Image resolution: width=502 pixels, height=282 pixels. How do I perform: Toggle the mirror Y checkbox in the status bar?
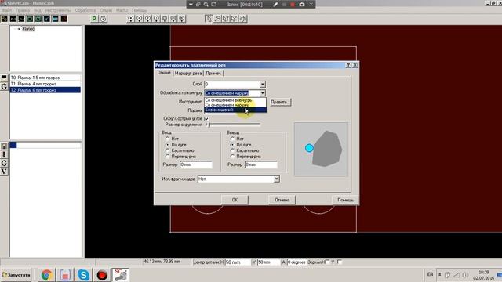340,262
